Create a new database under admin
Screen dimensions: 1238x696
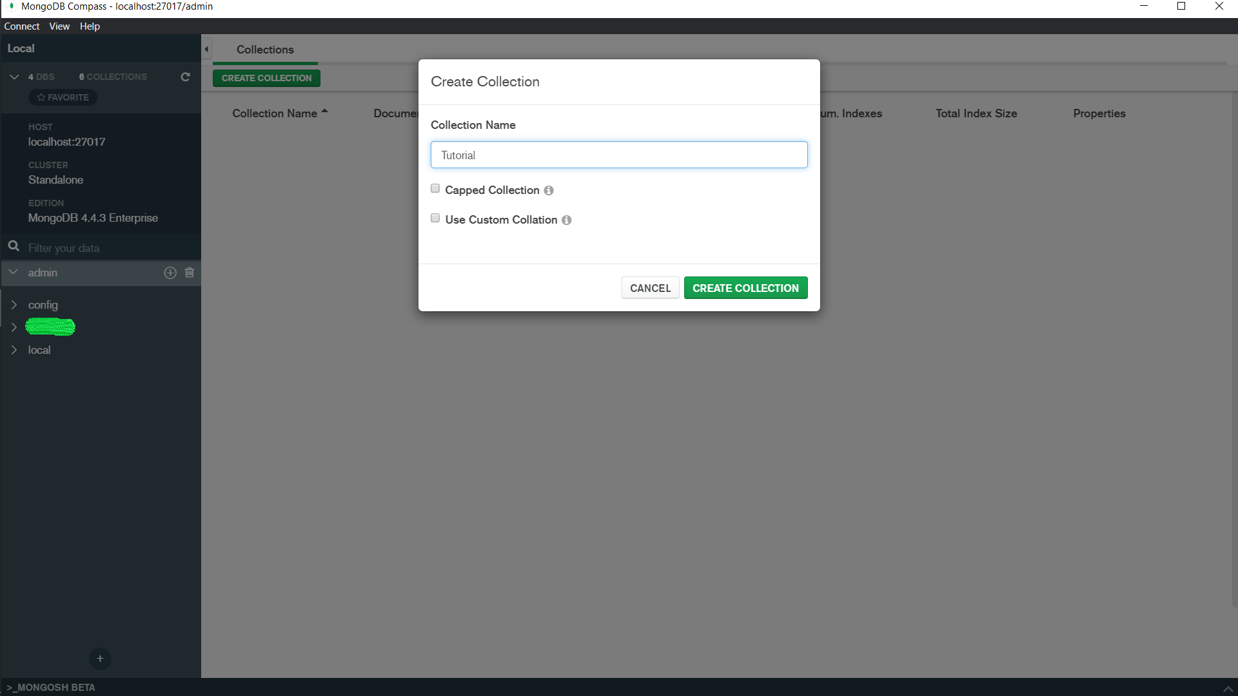(170, 273)
